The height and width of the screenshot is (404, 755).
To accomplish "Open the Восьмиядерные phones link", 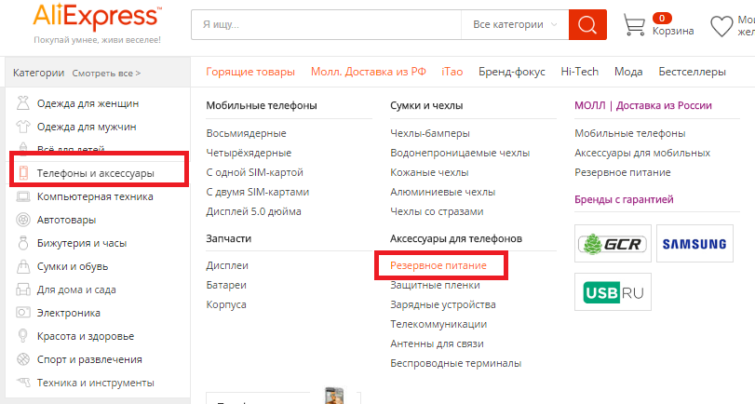I will 246,133.
